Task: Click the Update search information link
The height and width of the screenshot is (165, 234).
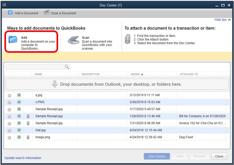Action: click(23, 158)
